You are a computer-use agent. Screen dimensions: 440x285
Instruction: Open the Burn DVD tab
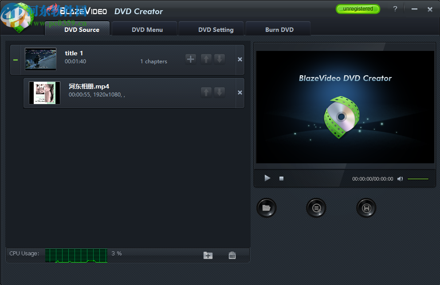[x=278, y=29]
